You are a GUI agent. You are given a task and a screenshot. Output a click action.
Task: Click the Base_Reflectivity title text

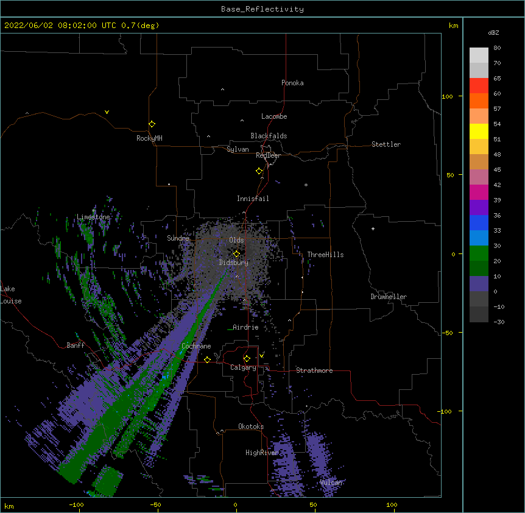262,9
